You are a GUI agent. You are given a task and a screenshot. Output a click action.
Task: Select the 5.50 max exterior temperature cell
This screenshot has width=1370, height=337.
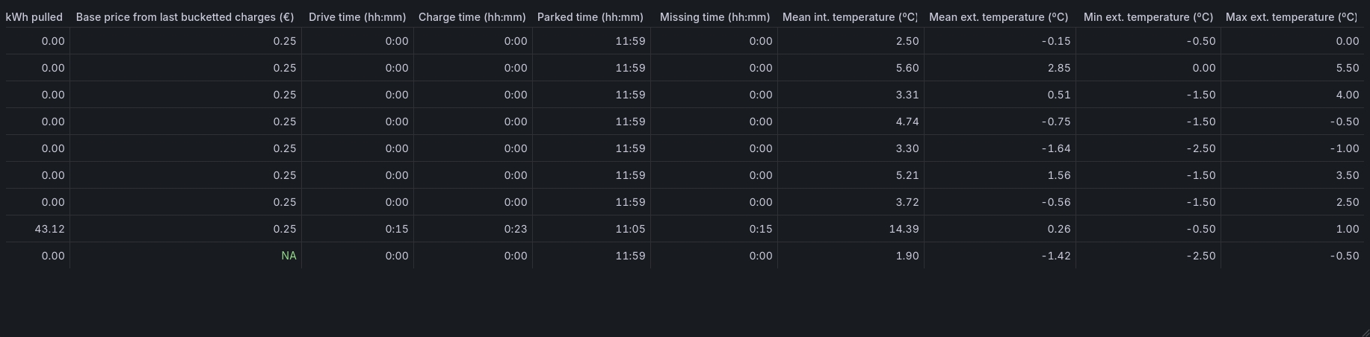point(1347,68)
